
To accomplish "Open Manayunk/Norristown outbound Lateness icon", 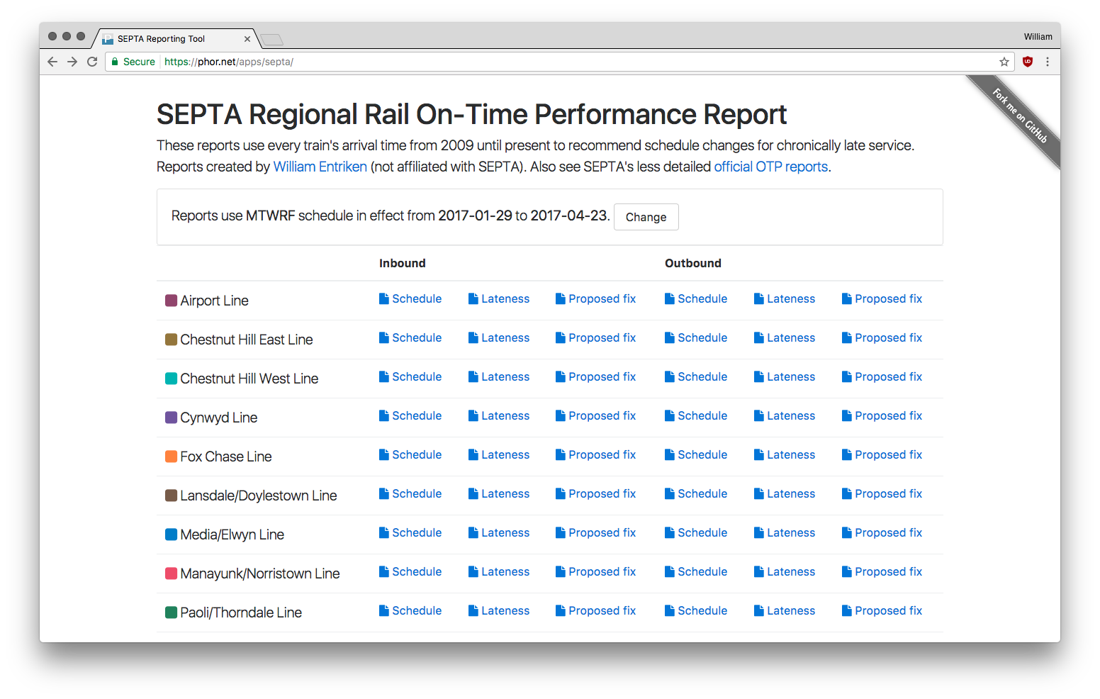I will pos(759,572).
